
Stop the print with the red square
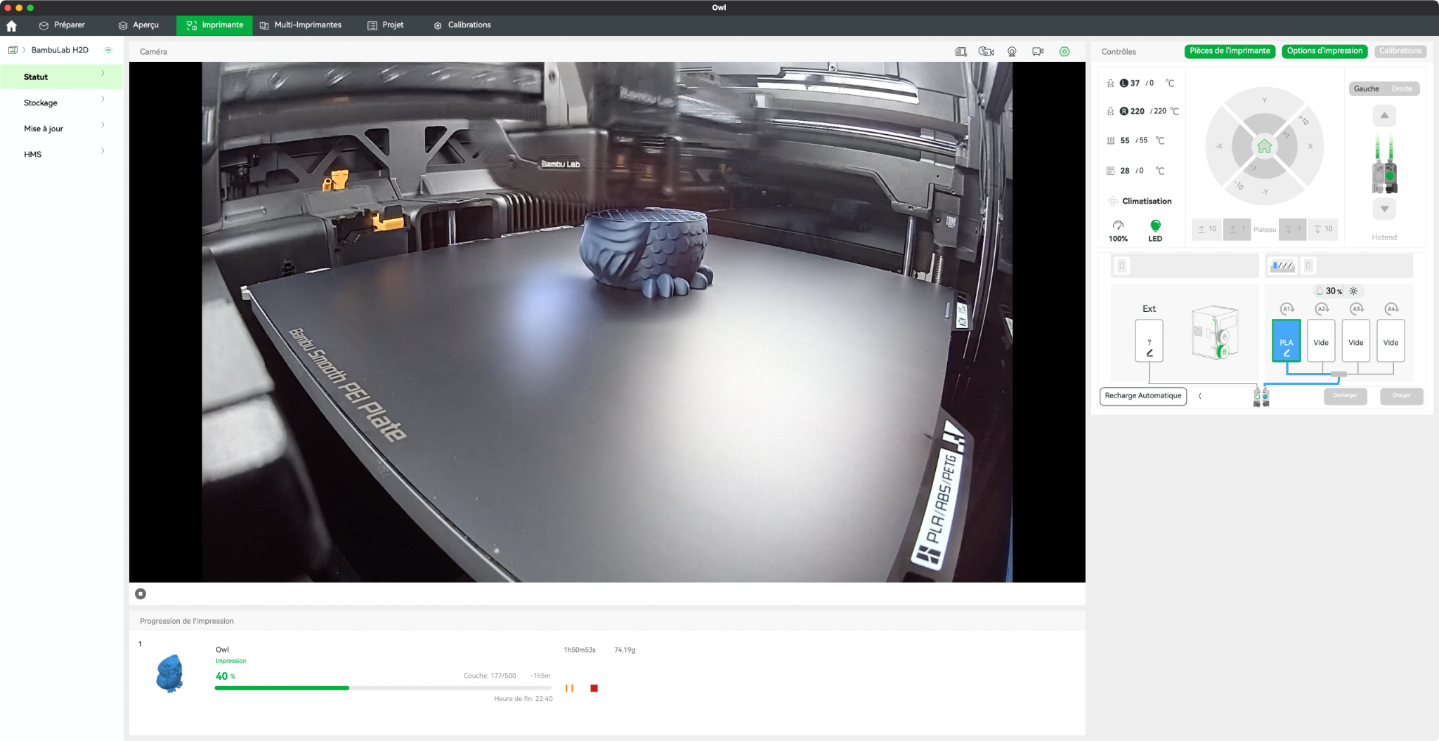[594, 688]
